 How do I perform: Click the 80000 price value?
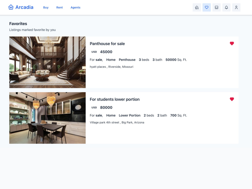coord(106,108)
